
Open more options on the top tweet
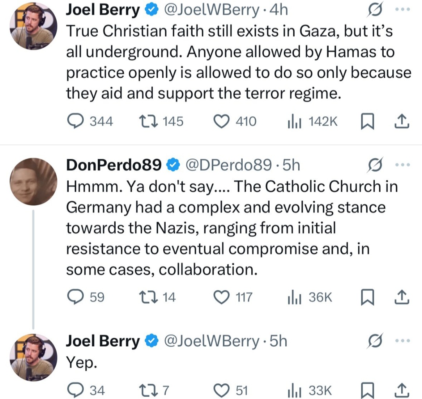[402, 9]
